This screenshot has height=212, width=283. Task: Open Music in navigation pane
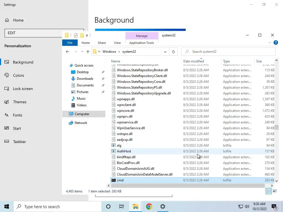[81, 99]
